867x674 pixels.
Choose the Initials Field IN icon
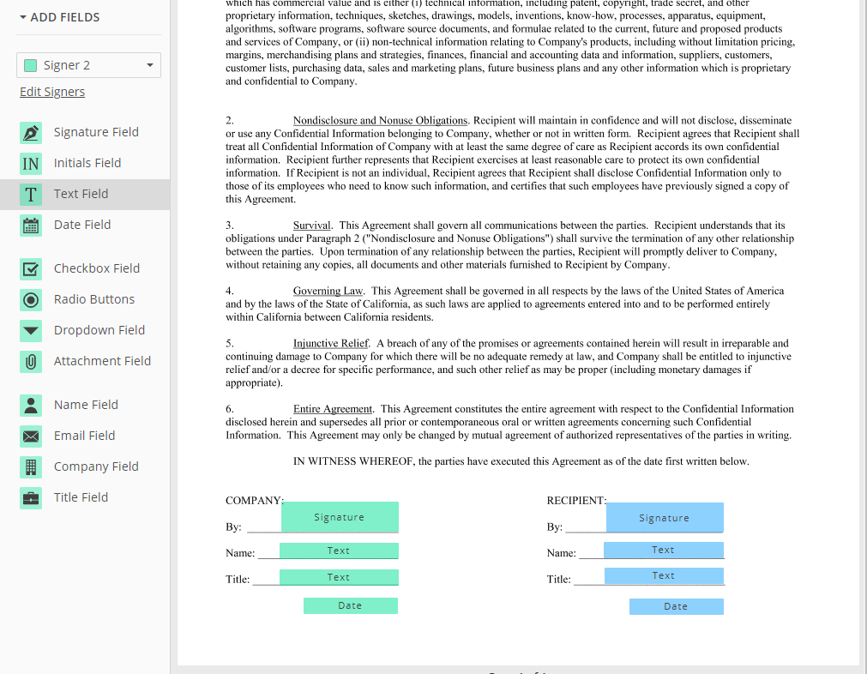(31, 164)
